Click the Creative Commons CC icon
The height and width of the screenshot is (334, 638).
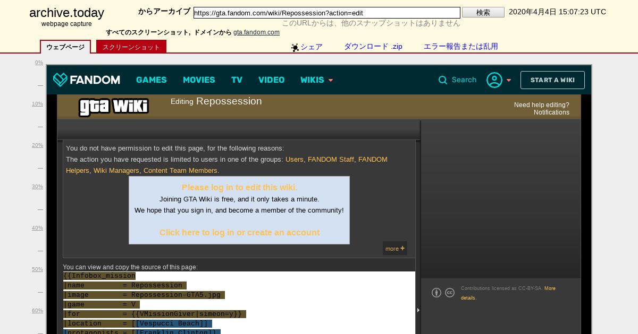[x=450, y=293]
